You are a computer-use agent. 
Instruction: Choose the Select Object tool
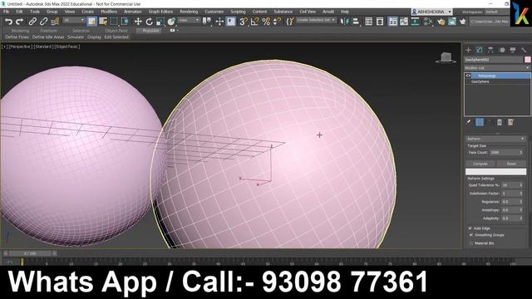[x=92, y=22]
